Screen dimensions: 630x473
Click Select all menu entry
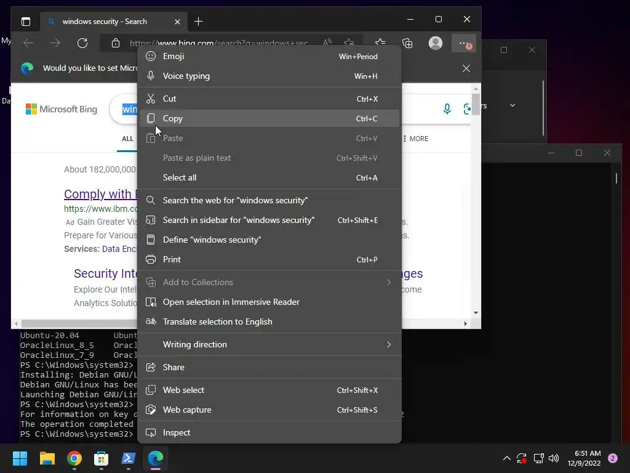pyautogui.click(x=269, y=178)
